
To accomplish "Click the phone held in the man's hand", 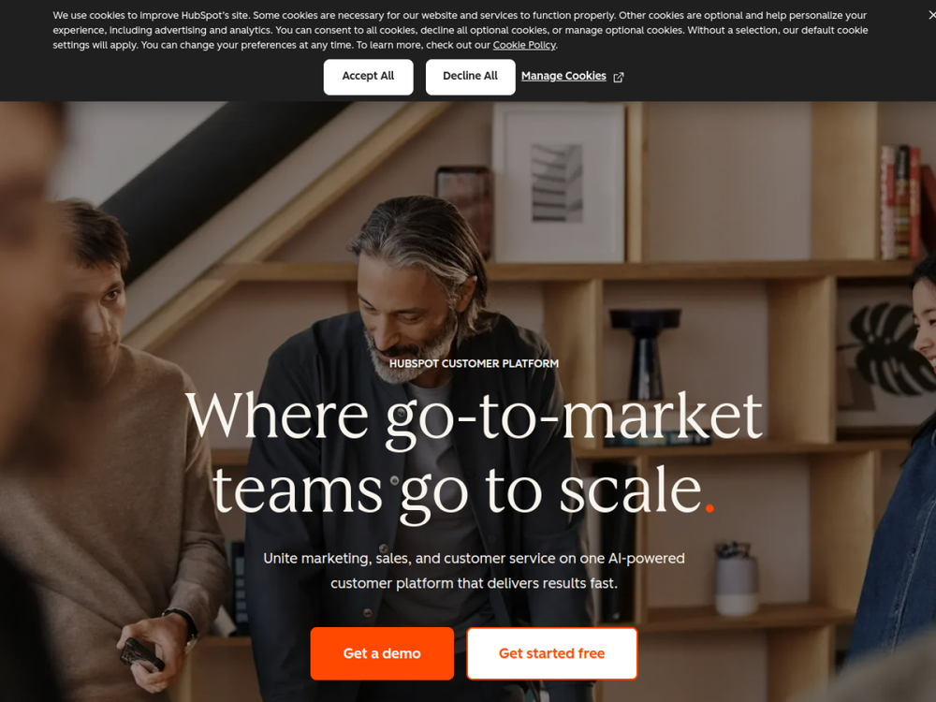I will pos(141,654).
